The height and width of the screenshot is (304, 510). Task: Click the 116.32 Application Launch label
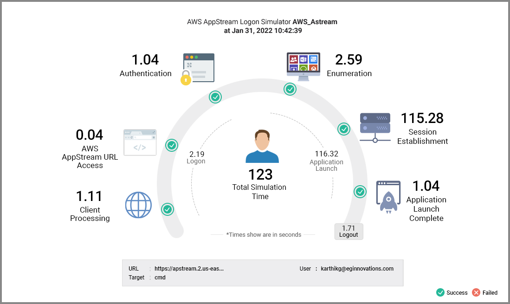pos(327,161)
